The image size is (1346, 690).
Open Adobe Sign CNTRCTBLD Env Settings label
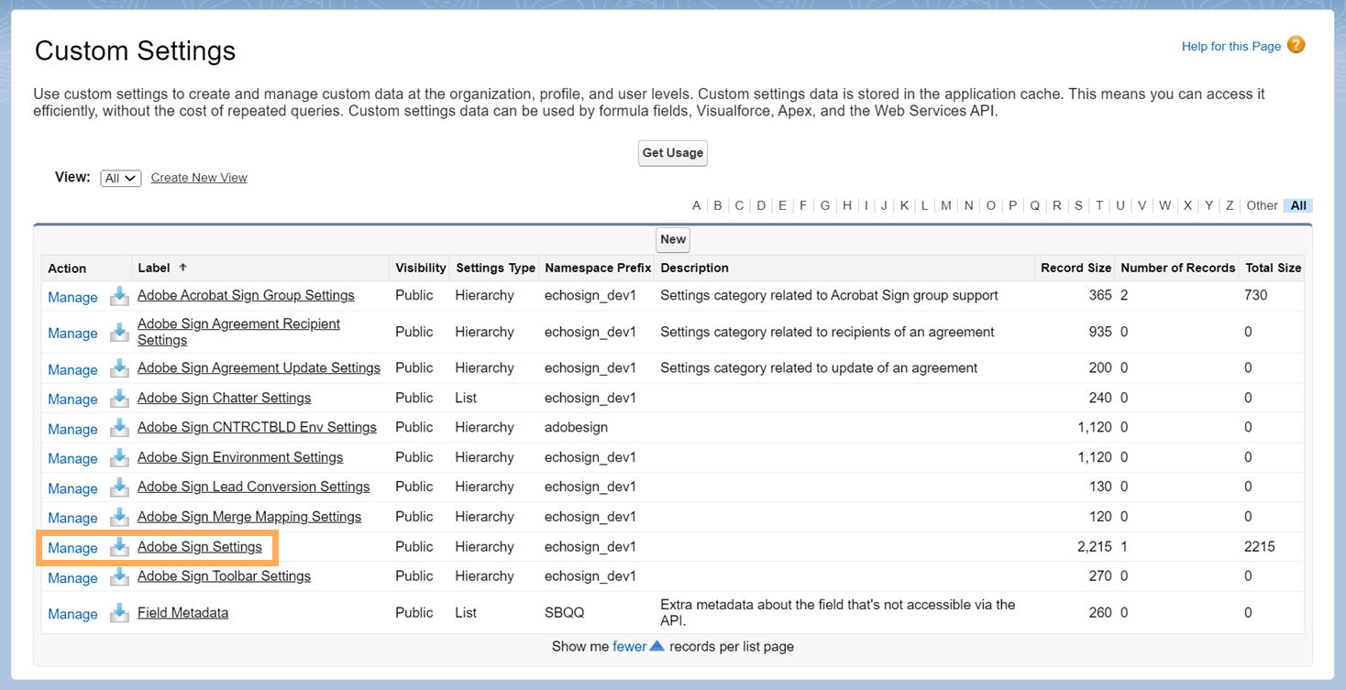click(x=257, y=427)
